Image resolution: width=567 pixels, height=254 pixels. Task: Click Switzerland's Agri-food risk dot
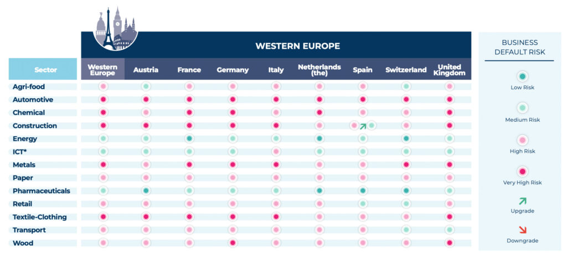(406, 87)
